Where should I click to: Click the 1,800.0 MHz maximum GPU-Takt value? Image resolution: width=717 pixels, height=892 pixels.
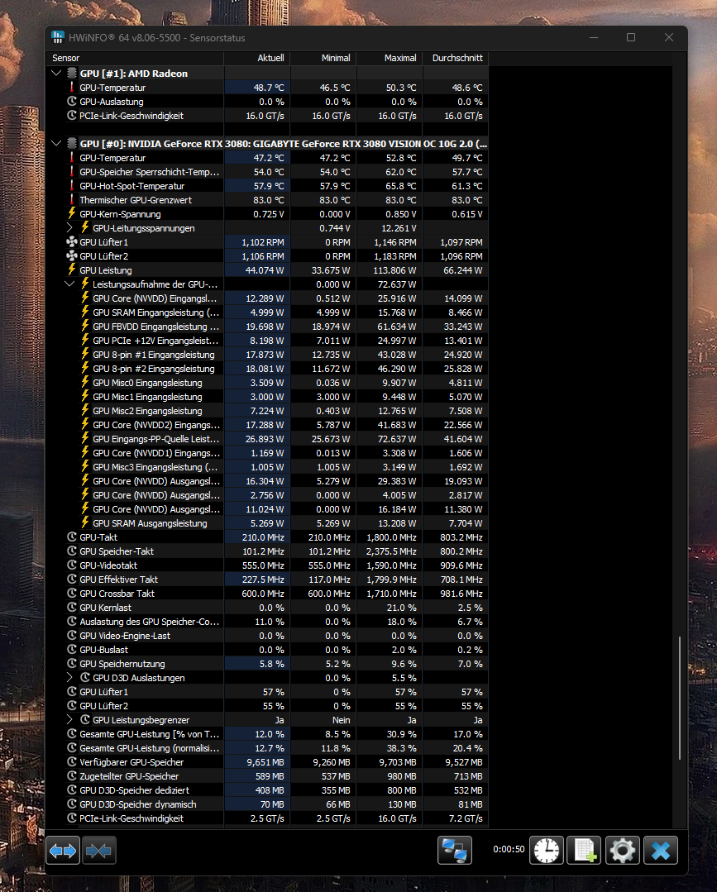391,537
